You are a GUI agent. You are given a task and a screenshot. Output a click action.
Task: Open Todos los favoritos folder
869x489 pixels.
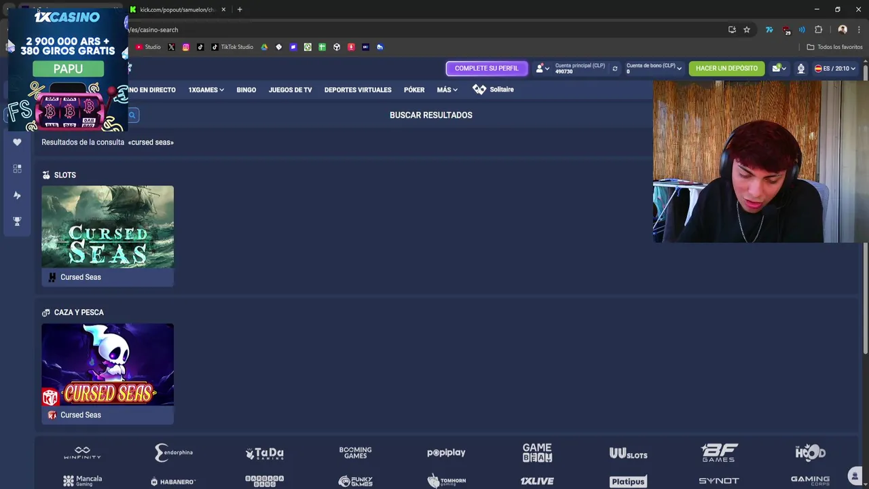(834, 47)
